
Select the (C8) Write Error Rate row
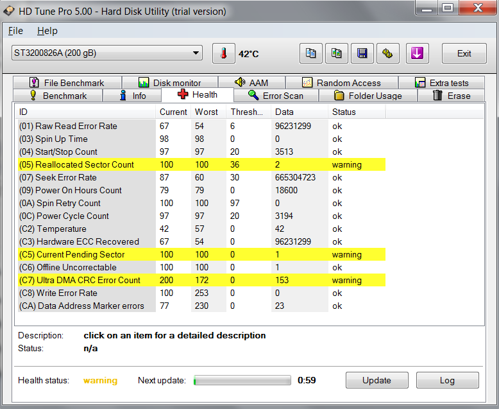(201, 293)
